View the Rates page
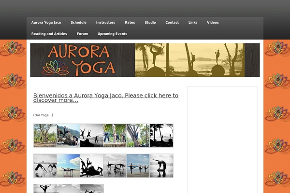 coord(130,23)
